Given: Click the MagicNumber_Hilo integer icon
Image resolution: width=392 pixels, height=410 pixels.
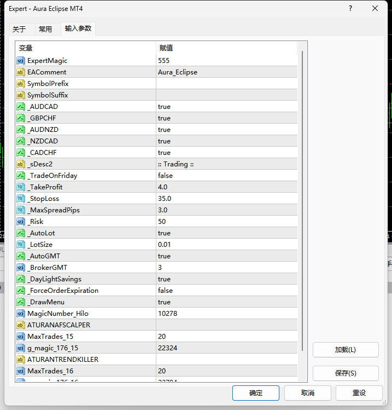Looking at the screenshot, I should (21, 314).
